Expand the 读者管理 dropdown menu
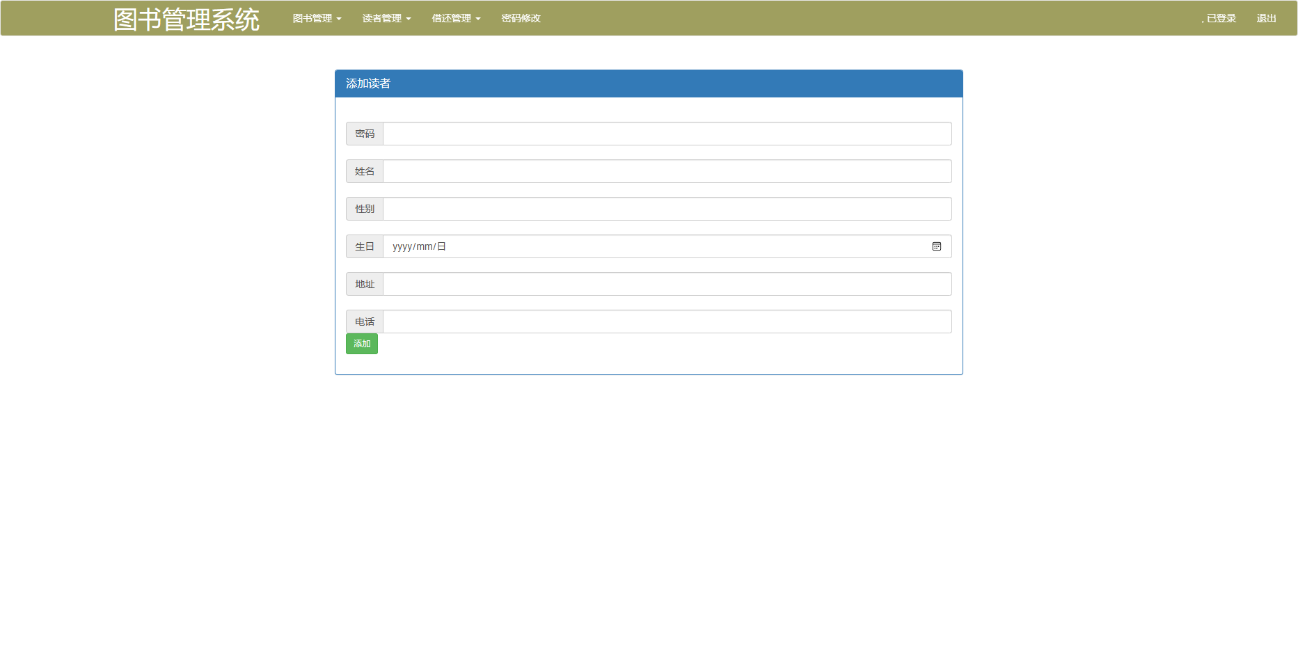Screen dimensions: 1298x659 tap(386, 19)
